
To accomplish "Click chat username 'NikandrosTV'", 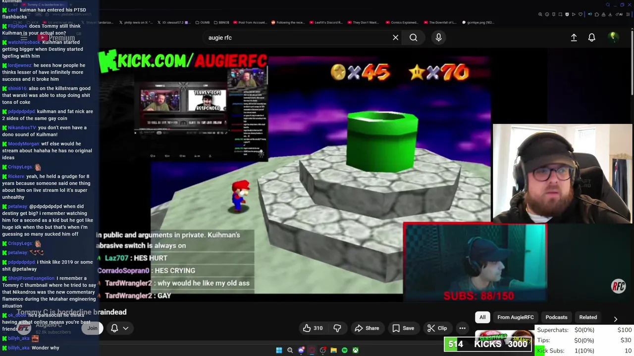I will (22, 128).
